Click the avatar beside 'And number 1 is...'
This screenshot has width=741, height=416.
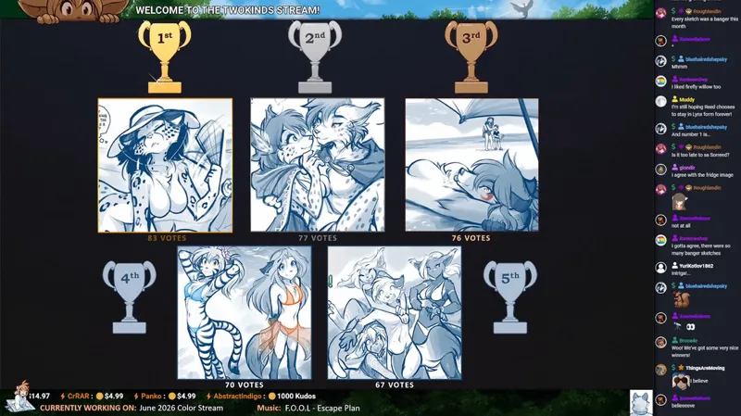click(660, 128)
